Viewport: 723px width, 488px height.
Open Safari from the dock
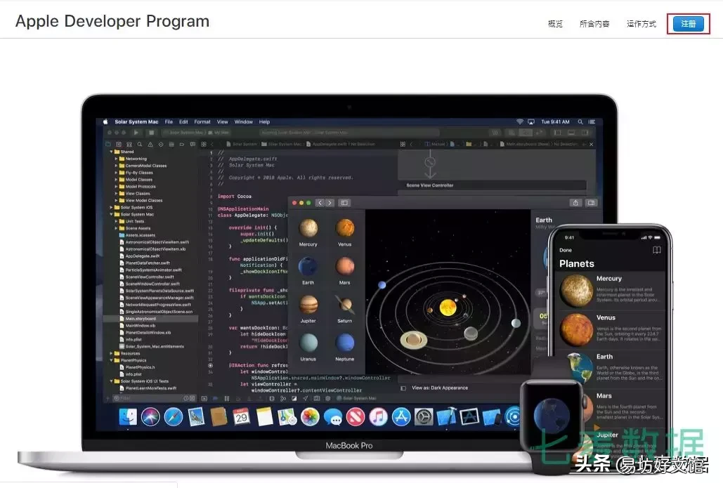click(174, 417)
